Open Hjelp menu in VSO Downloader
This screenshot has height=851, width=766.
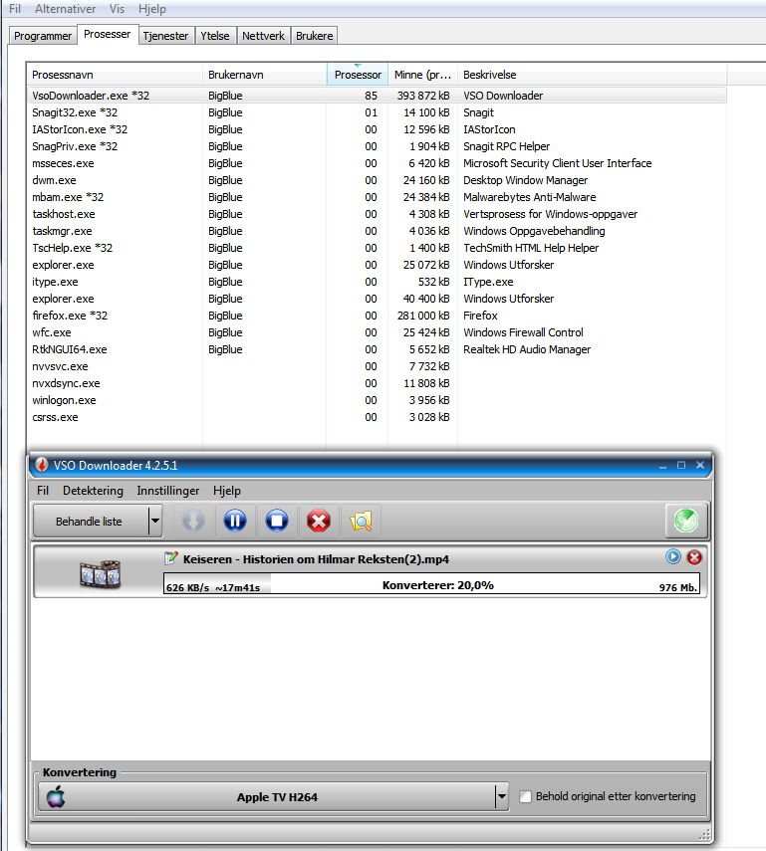click(227, 491)
